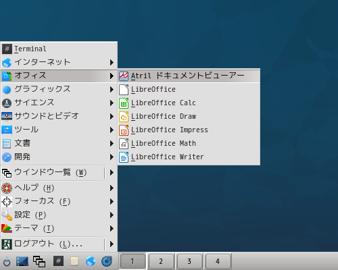Viewport: 338px width, 270px height.
Task: Open Atril ドキュメントビューアー entry
Action: (189, 76)
